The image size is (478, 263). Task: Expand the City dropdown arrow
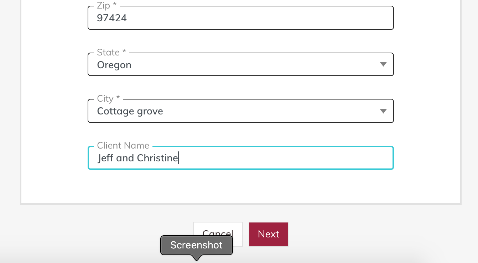(383, 111)
